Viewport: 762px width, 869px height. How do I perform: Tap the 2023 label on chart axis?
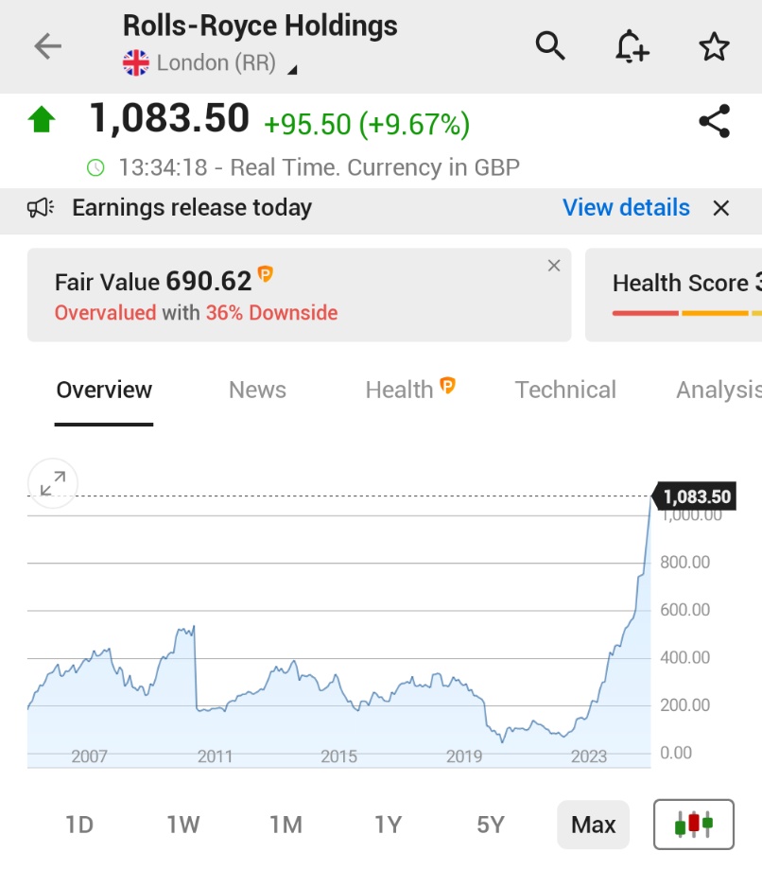589,756
